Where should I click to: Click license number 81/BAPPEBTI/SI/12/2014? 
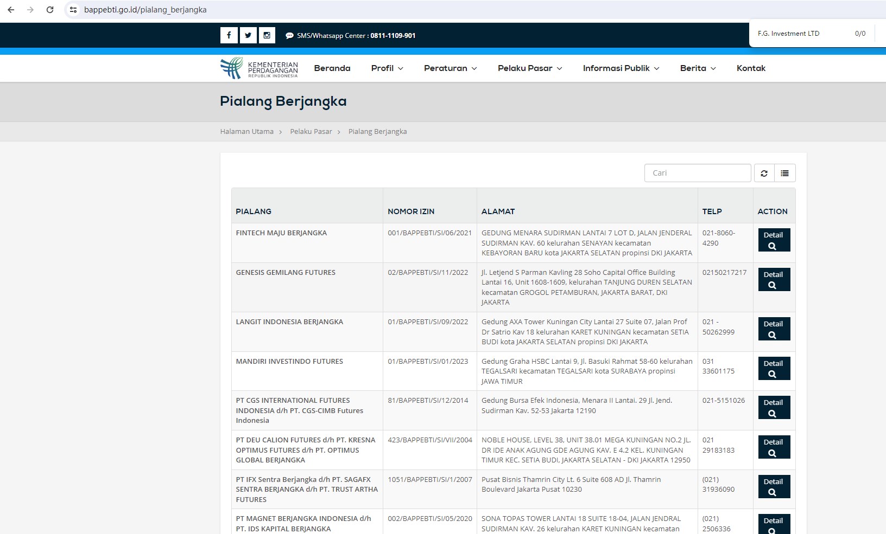click(x=428, y=401)
